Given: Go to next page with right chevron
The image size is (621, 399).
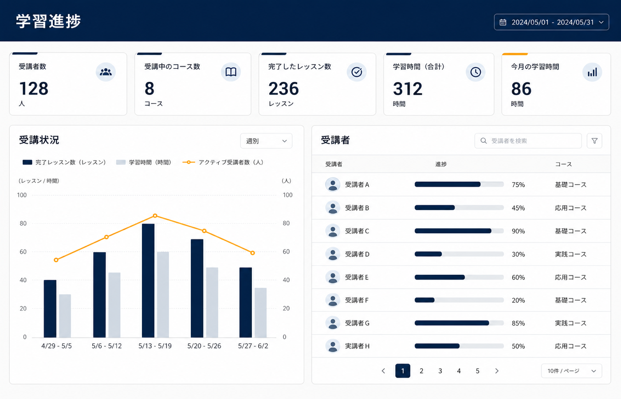Looking at the screenshot, I should click(x=497, y=371).
